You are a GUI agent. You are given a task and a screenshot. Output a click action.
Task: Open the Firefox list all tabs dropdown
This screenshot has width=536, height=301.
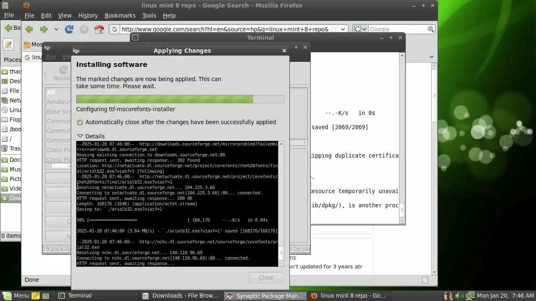tap(431, 57)
